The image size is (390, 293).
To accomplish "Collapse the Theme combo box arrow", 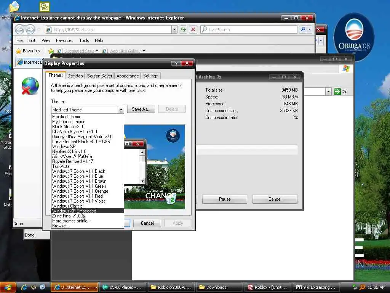I will [121, 109].
